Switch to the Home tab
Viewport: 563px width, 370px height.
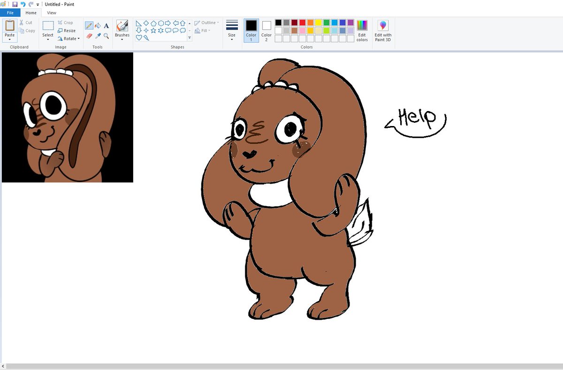click(x=31, y=13)
